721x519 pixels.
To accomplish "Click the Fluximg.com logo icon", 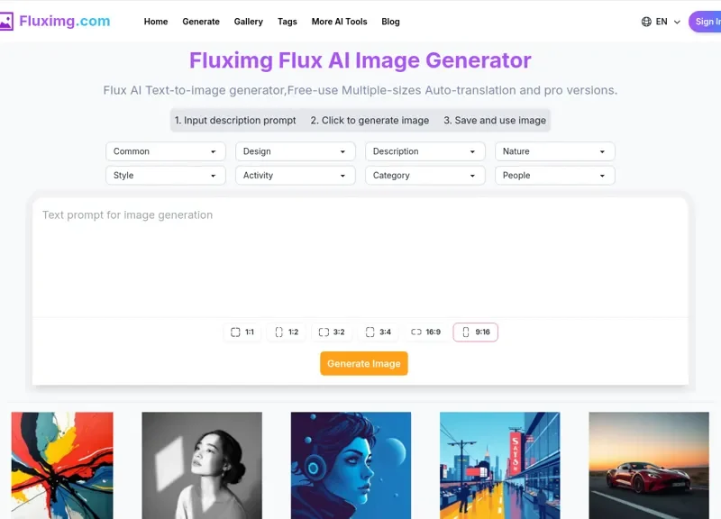I will (6, 22).
